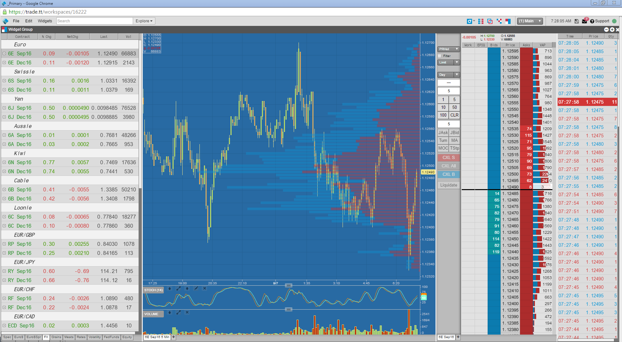The height and width of the screenshot is (342, 622).
Task: Click the Support link
Action: (602, 21)
